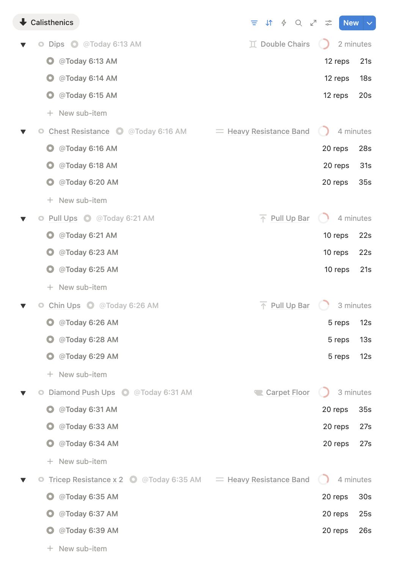Toggle status circle for 6:39 AM set
Image resolution: width=396 pixels, height=563 pixels.
[50, 530]
